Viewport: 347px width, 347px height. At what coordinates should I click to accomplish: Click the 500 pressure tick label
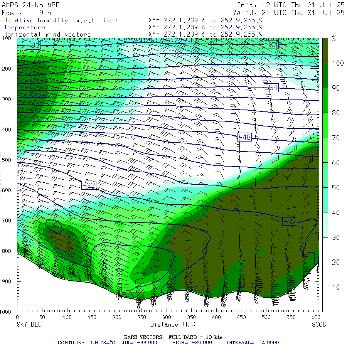point(7,160)
